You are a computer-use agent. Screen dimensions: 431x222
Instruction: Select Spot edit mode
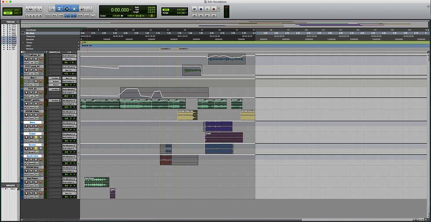coord(17,10)
